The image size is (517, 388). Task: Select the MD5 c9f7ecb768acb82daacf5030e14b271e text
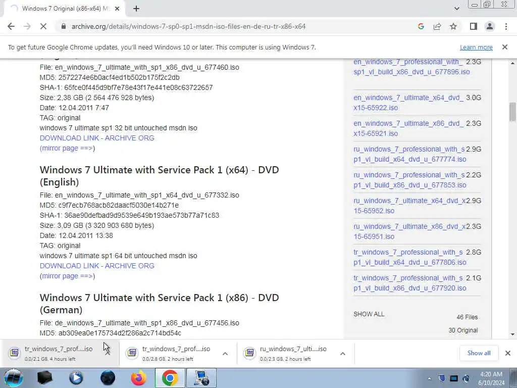(x=109, y=205)
